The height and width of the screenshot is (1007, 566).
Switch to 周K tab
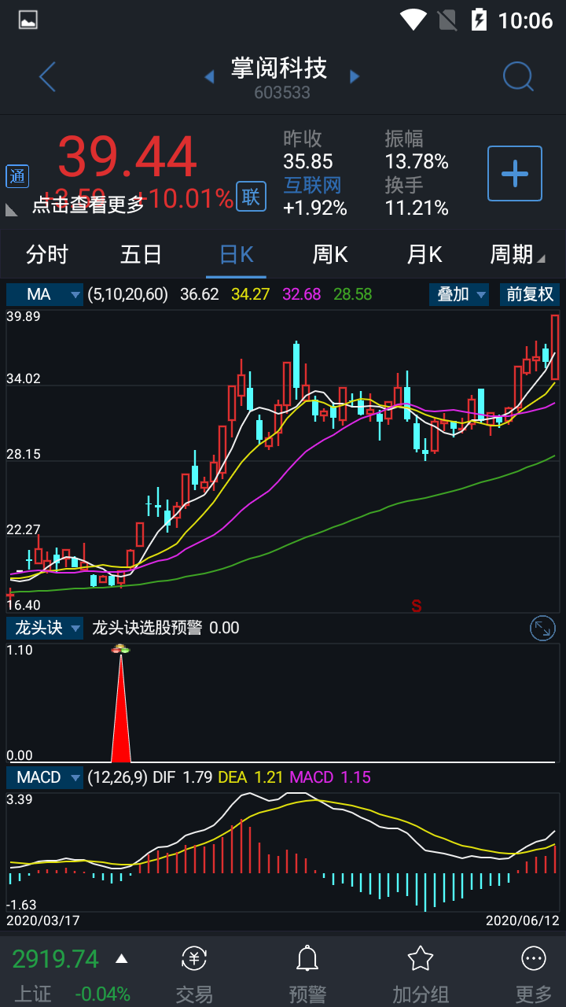330,255
